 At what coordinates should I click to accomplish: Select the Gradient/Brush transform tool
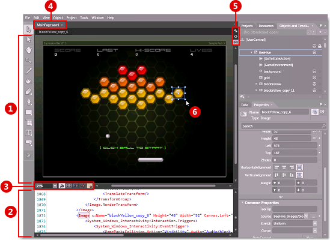pos(29,92)
